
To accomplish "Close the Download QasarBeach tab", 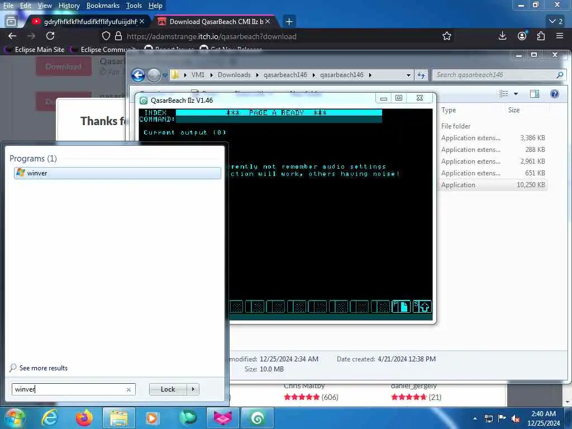I will click(268, 22).
